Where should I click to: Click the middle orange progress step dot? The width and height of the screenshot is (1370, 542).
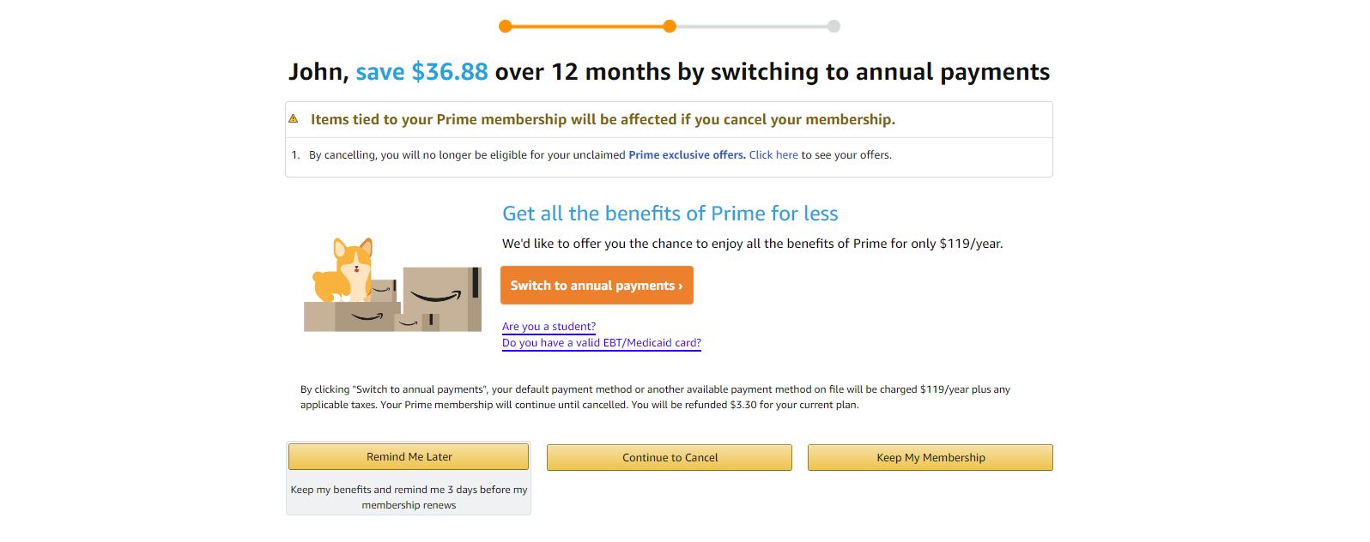pyautogui.click(x=670, y=27)
